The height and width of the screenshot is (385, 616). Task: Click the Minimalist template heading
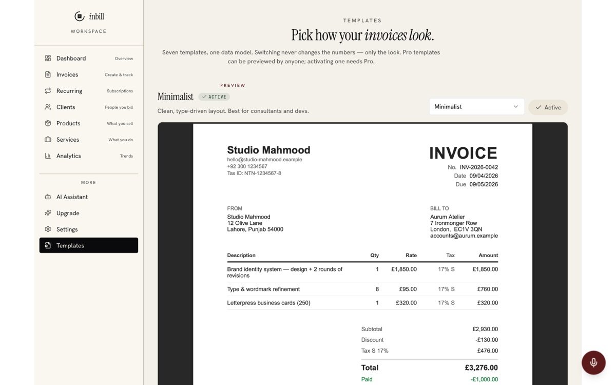[176, 97]
